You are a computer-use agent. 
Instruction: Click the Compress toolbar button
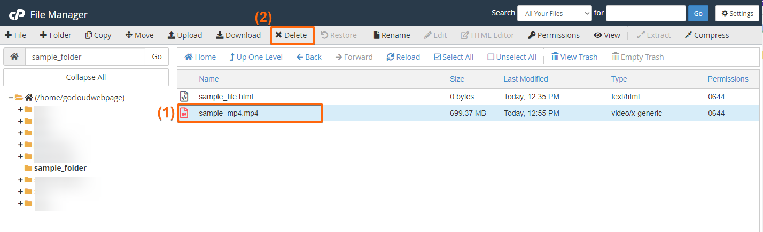[706, 35]
